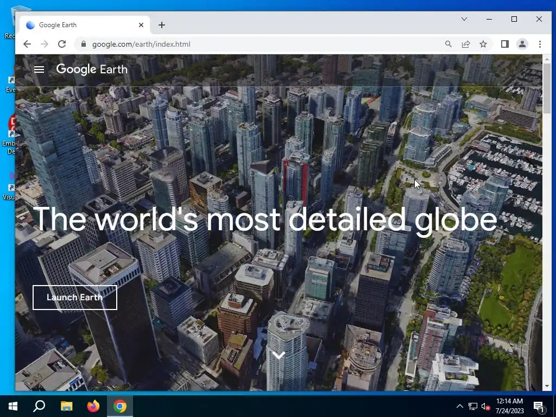Click the network tray icon

(x=473, y=406)
